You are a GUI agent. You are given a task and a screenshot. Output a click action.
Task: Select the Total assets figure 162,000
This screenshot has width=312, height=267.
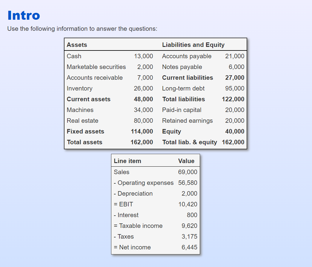(142, 142)
